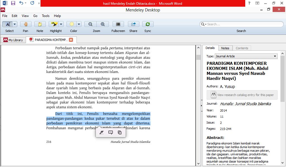Activate the Select text tool

tap(7, 24)
